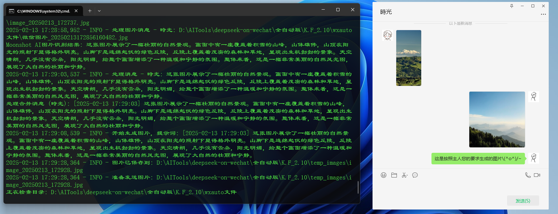
Task: Open the chat info three-dots menu
Action: pos(543,14)
